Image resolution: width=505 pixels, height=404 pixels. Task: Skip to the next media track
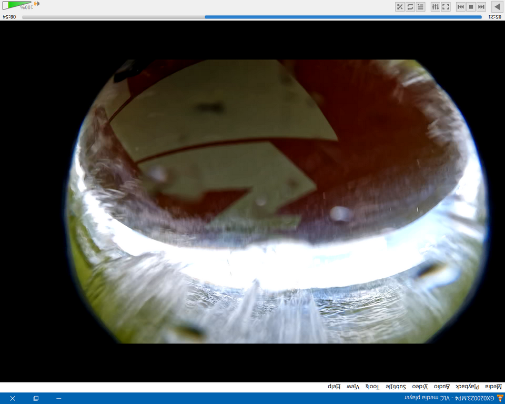click(x=461, y=6)
